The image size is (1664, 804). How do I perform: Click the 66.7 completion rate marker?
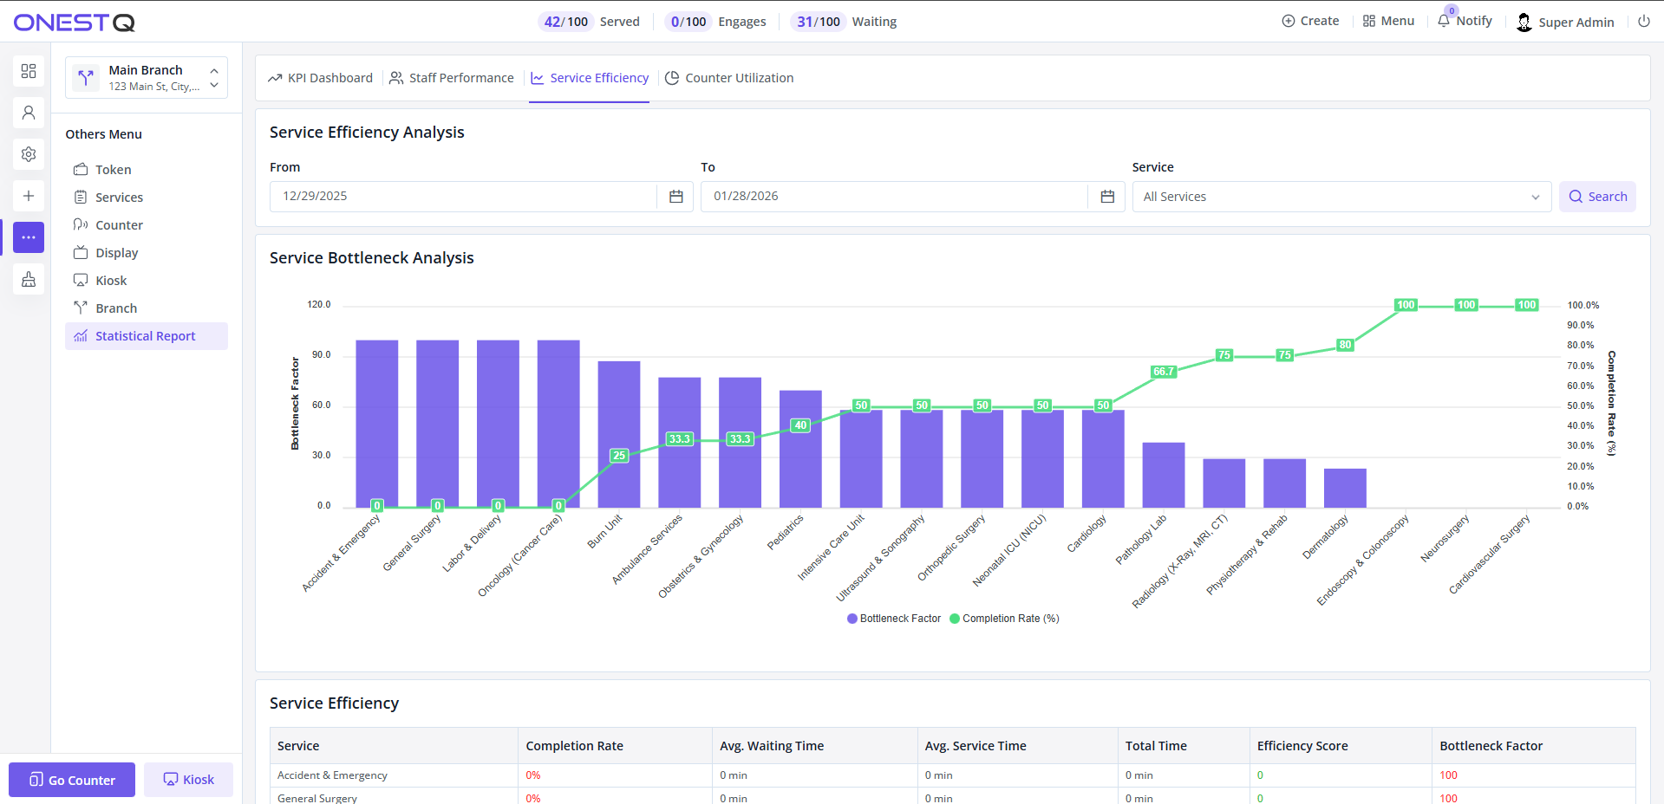pyautogui.click(x=1164, y=372)
